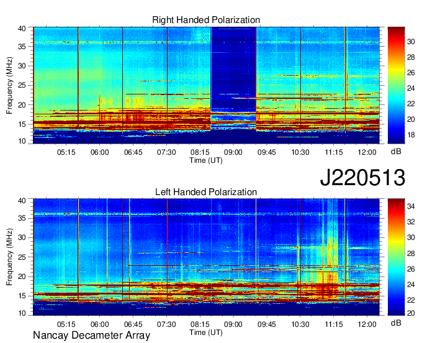This screenshot has height=343, width=422.
Task: Click the 09:00 time tick under Left Handed plot
Action: click(x=233, y=324)
